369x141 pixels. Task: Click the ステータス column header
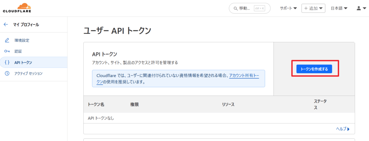point(320,104)
